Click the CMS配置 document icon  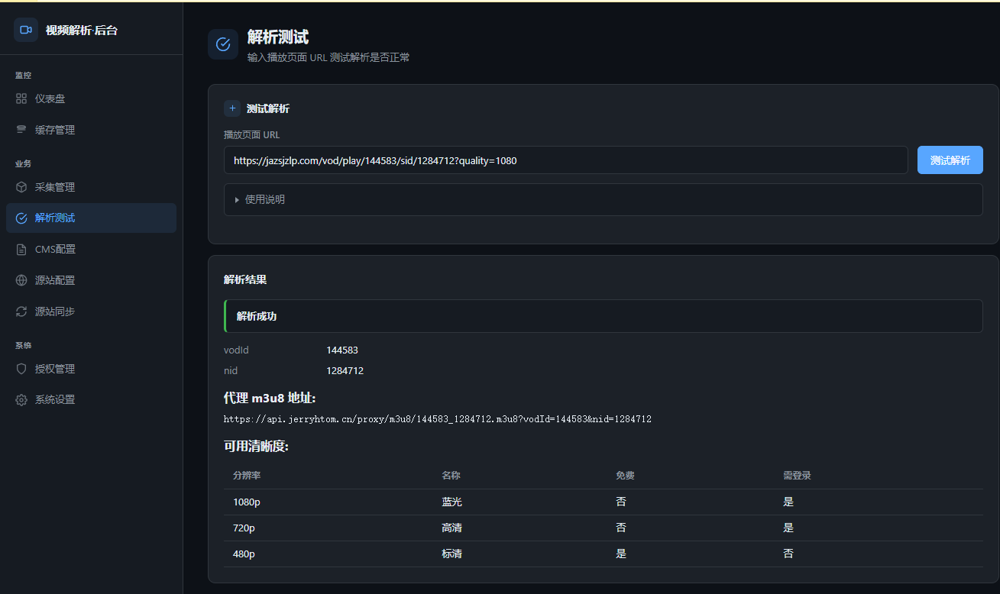pos(21,249)
